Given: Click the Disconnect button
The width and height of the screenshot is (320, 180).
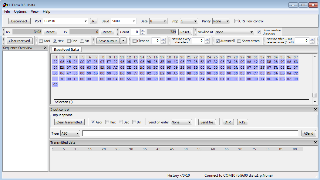Looking at the screenshot, I should (x=19, y=21).
